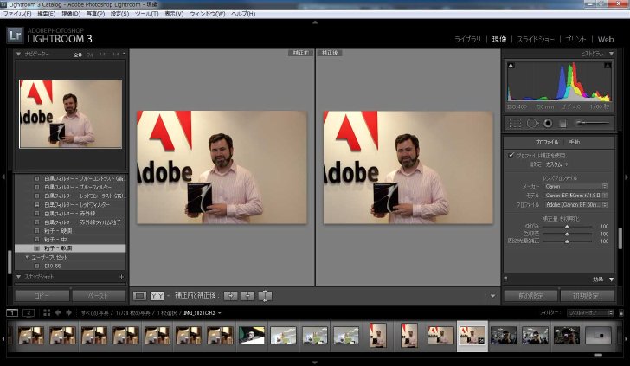This screenshot has width=630, height=366.
Task: Copy before settings to after
Action: click(x=230, y=296)
